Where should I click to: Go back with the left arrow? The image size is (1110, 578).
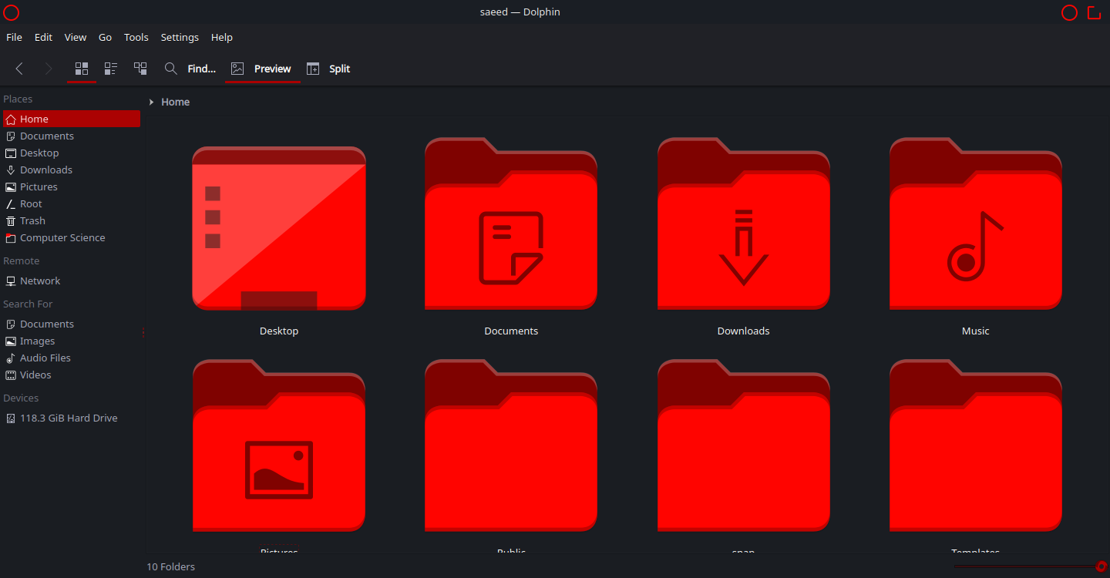click(x=19, y=69)
